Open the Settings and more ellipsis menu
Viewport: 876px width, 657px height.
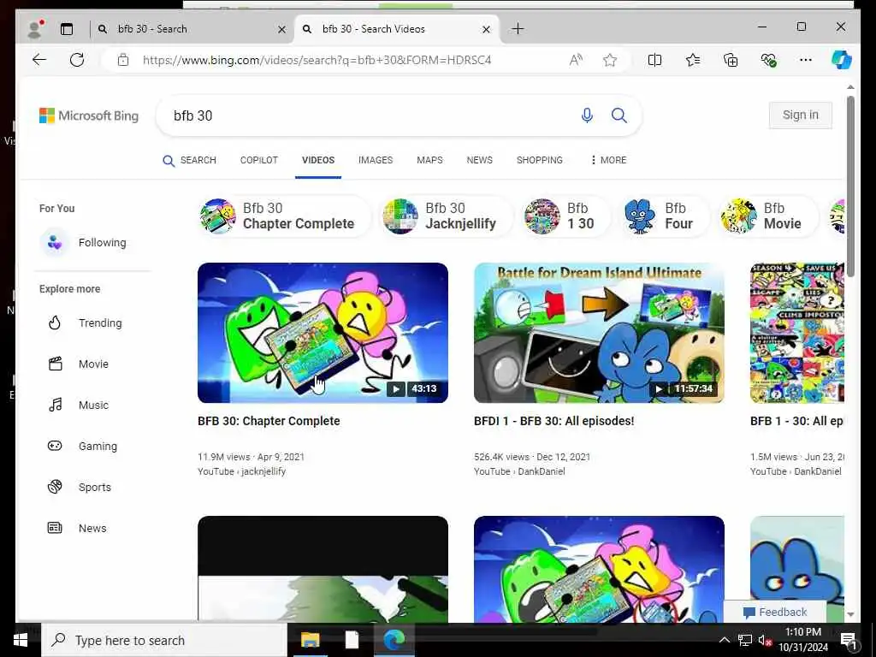tap(806, 60)
